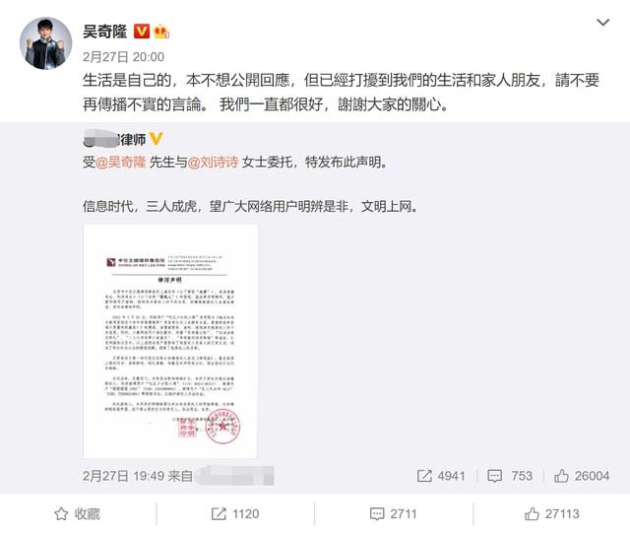630x533 pixels.
Task: Click the original post's comment icon 753
Action: click(510, 476)
